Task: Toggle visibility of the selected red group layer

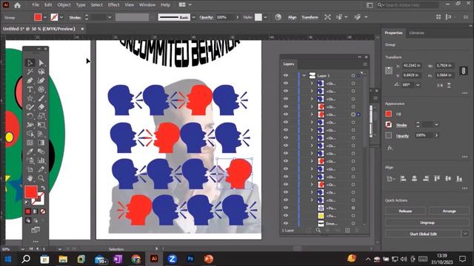Action: (x=286, y=115)
